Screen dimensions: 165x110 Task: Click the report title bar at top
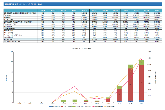coord(82,4)
